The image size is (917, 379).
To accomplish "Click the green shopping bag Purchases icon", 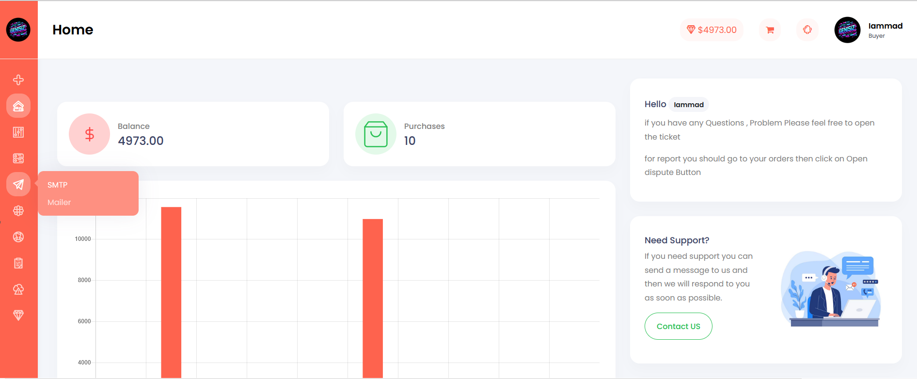I will click(x=376, y=134).
